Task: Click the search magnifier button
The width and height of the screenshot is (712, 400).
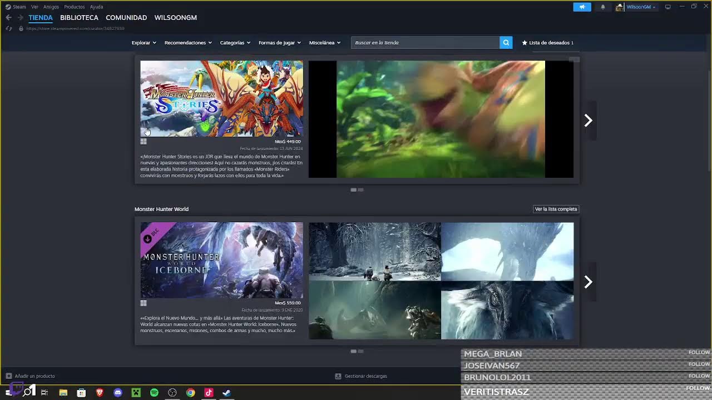Action: click(x=506, y=43)
